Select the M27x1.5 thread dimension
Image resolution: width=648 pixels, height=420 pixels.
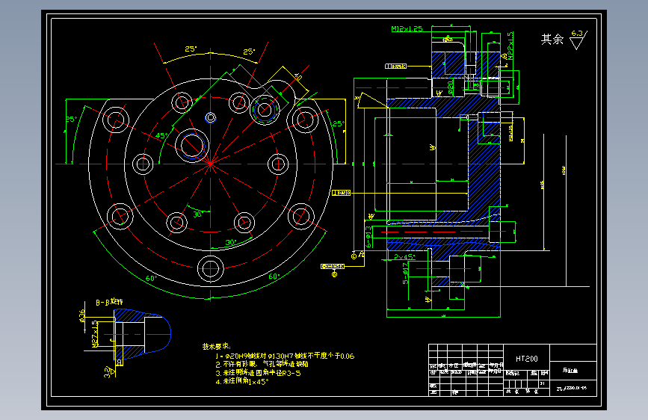click(x=95, y=333)
